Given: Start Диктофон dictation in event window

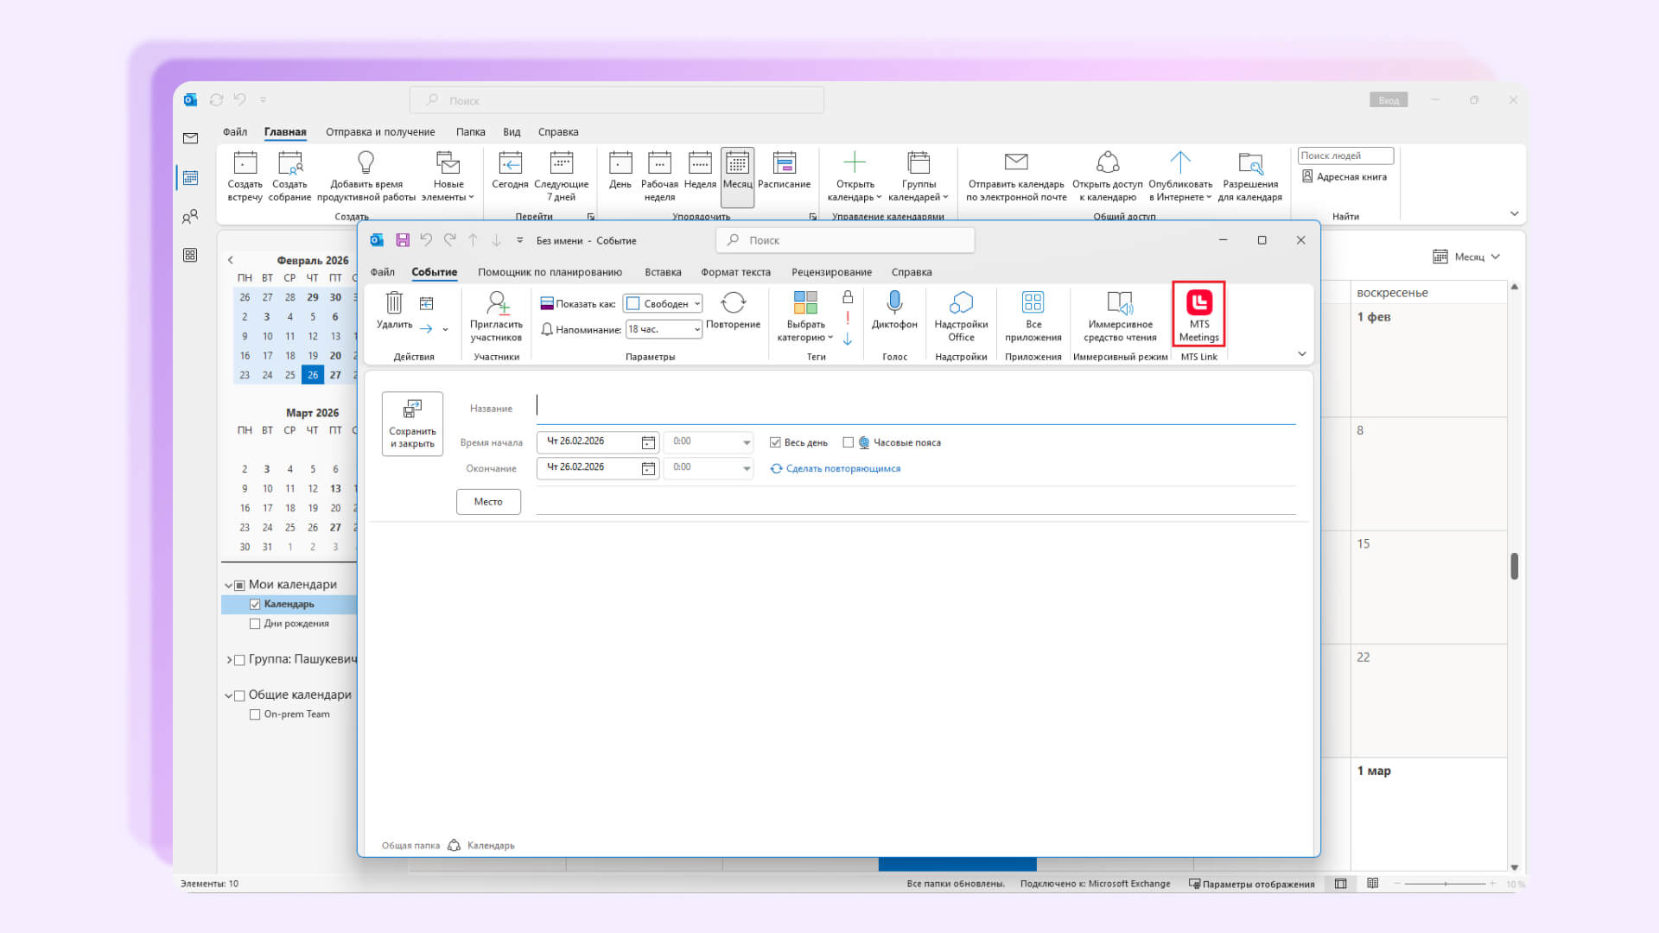Looking at the screenshot, I should (894, 310).
